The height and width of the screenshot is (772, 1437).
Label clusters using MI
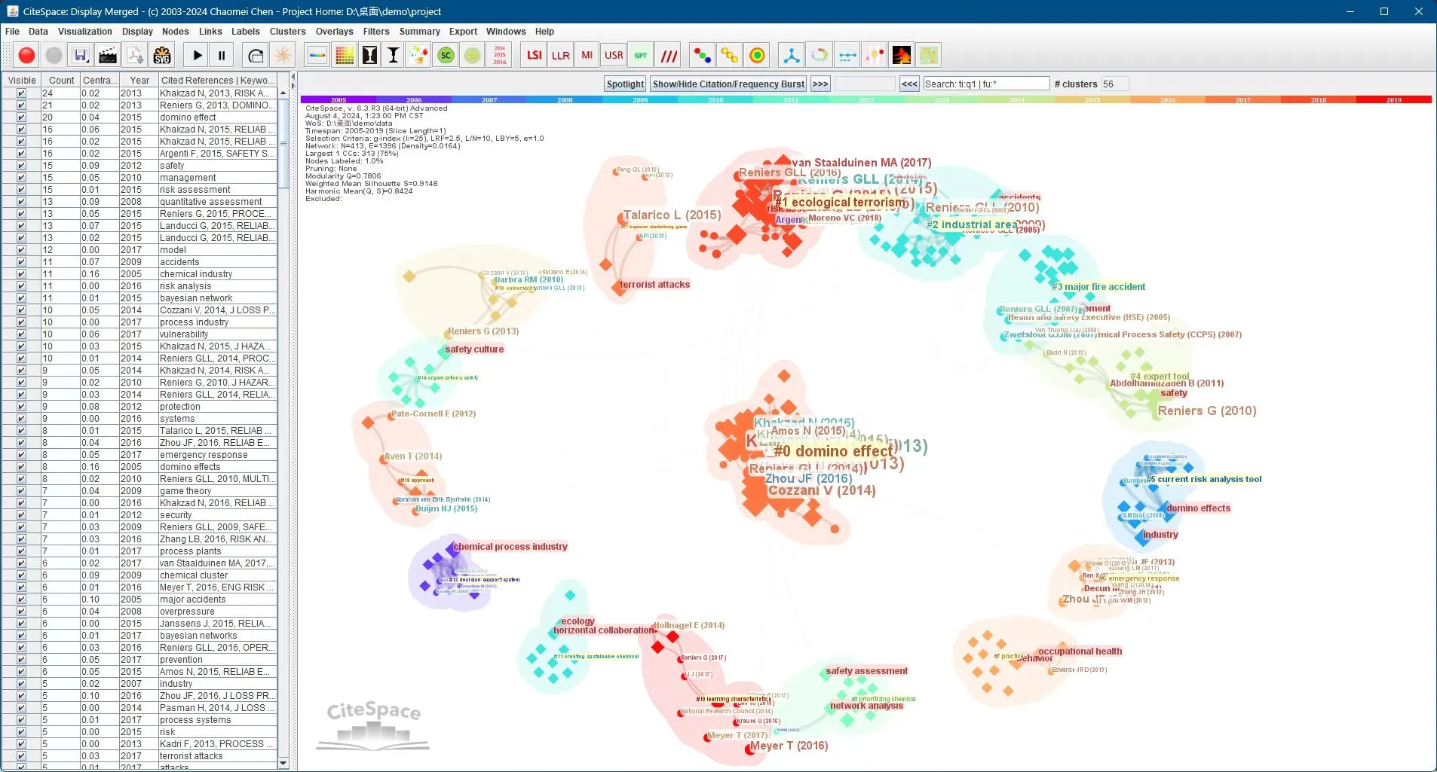pos(587,55)
